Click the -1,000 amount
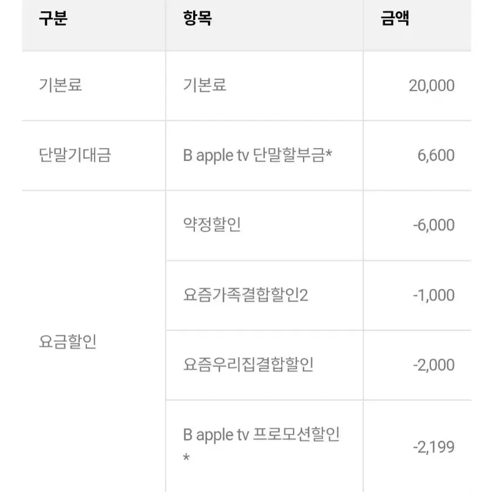The image size is (492, 492). tap(434, 295)
